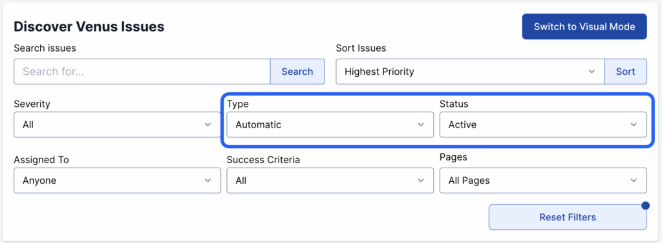Open the Pages dropdown showing All Pages
The image size is (662, 243).
point(543,180)
